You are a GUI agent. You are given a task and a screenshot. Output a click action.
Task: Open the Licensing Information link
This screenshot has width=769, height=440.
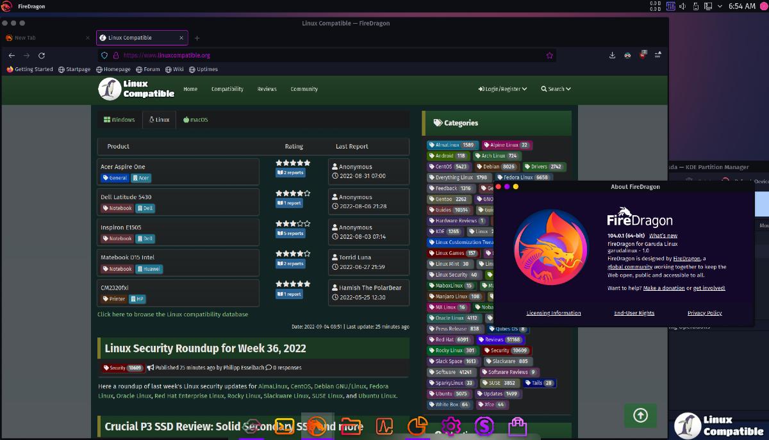coord(554,313)
